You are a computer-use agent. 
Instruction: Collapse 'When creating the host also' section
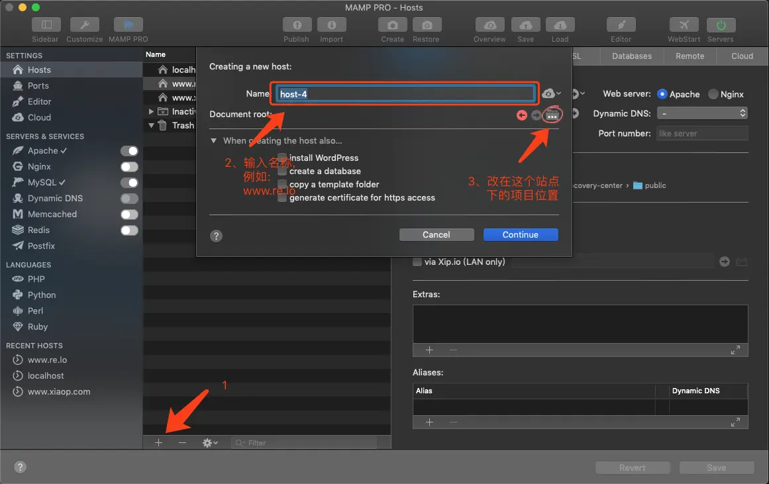tap(213, 141)
